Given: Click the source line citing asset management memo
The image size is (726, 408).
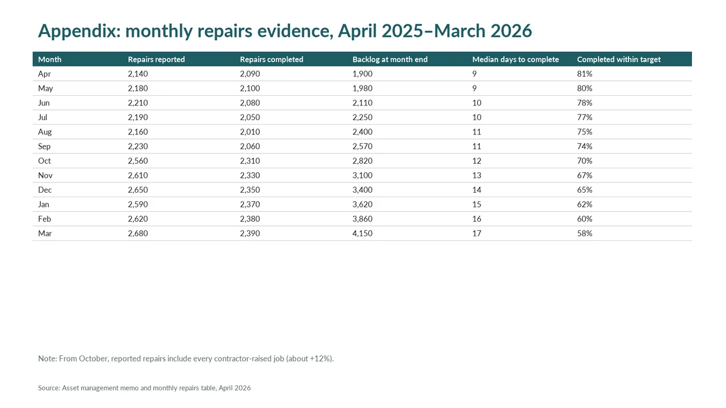Looking at the screenshot, I should point(144,388).
